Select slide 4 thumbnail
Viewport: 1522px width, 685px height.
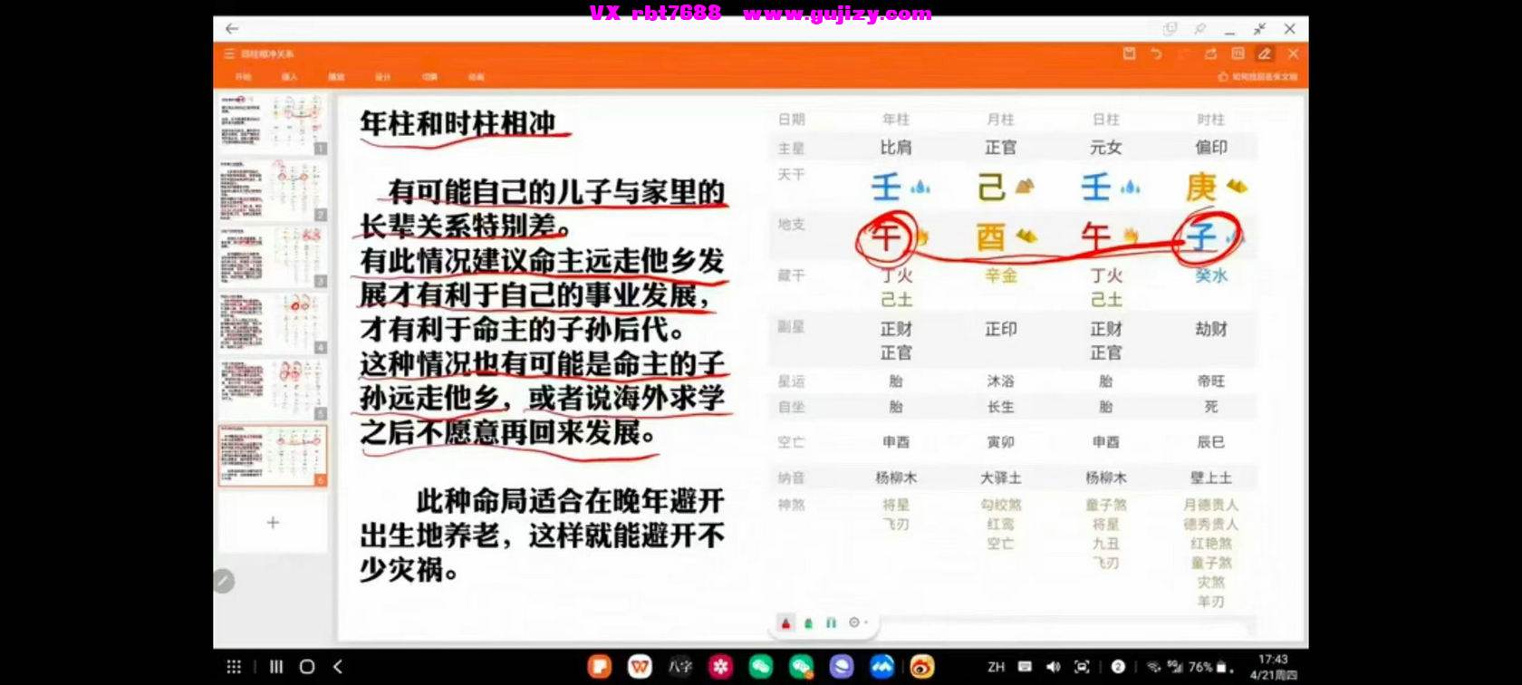272,323
